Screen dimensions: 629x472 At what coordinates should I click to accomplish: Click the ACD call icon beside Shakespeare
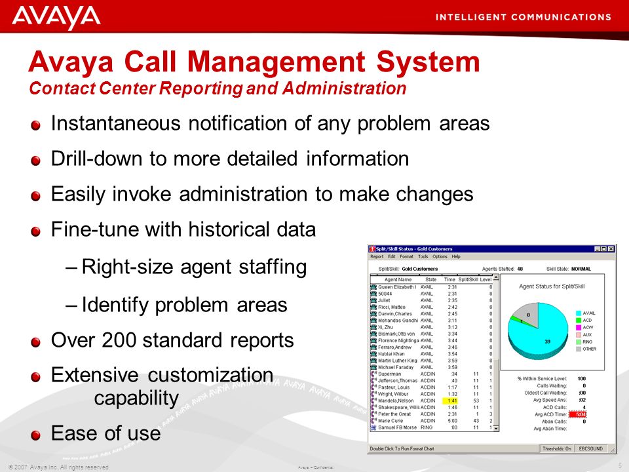373,407
